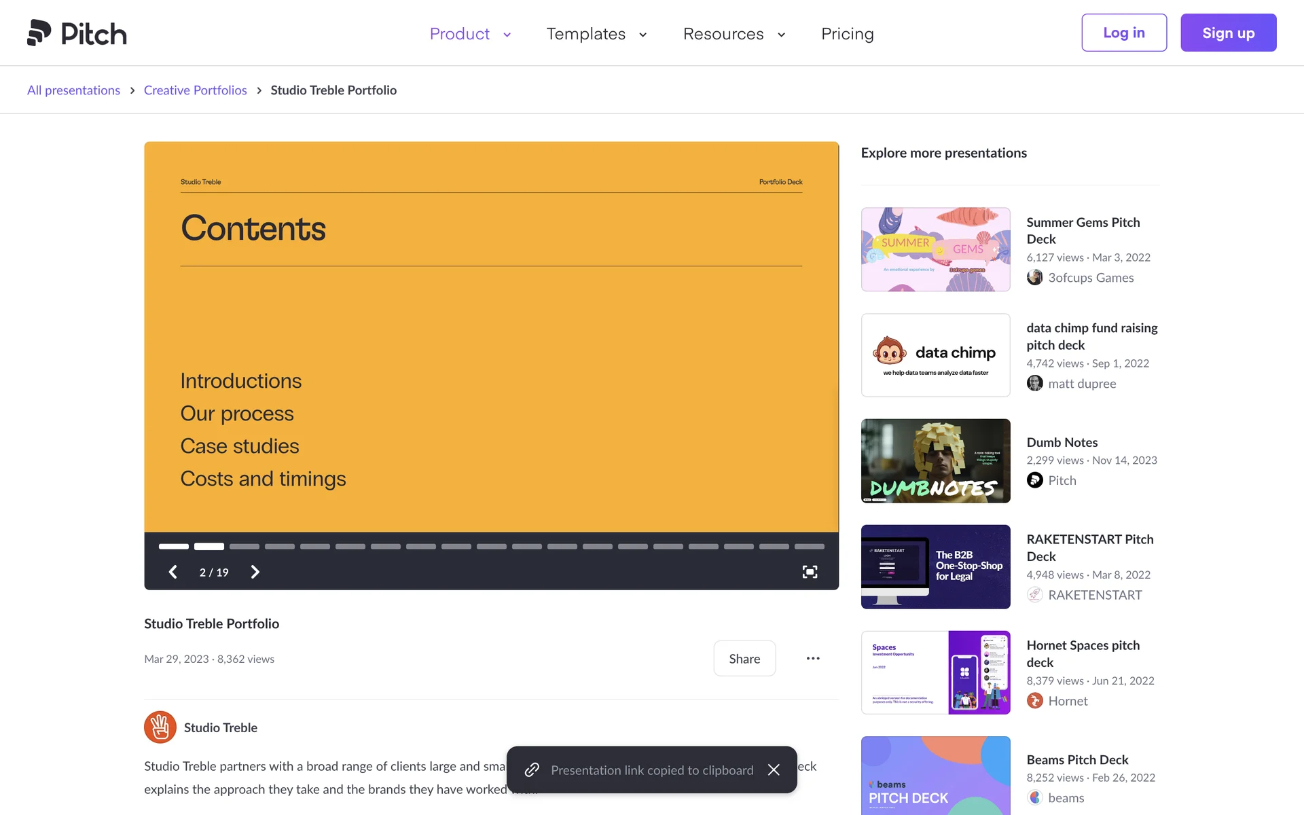Click the Share button

point(744,658)
